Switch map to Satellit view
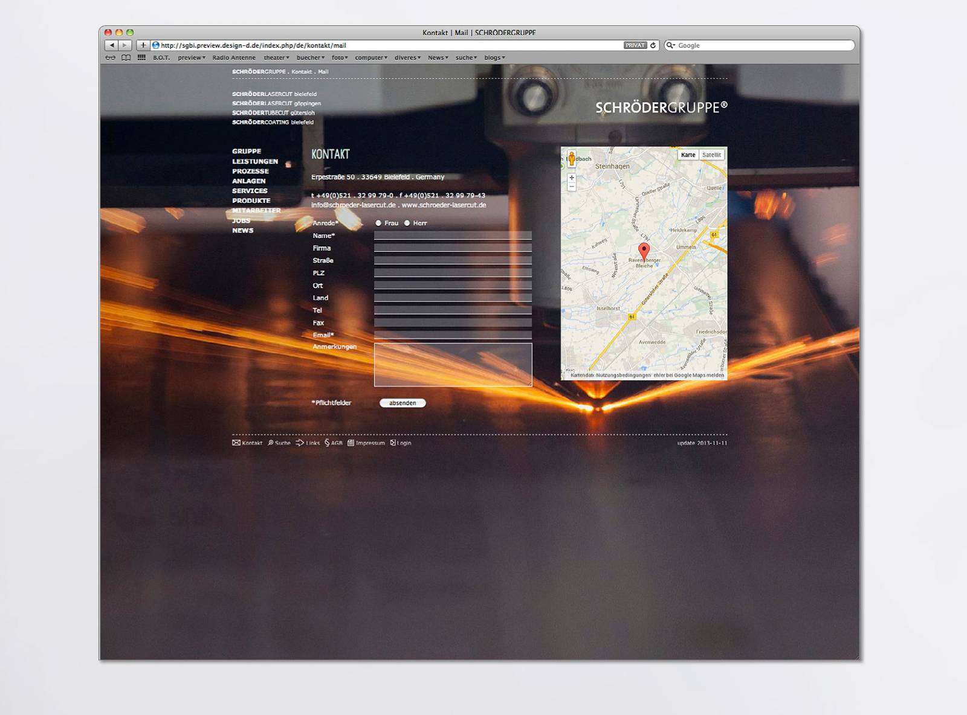Image resolution: width=967 pixels, height=715 pixels. 711,155
